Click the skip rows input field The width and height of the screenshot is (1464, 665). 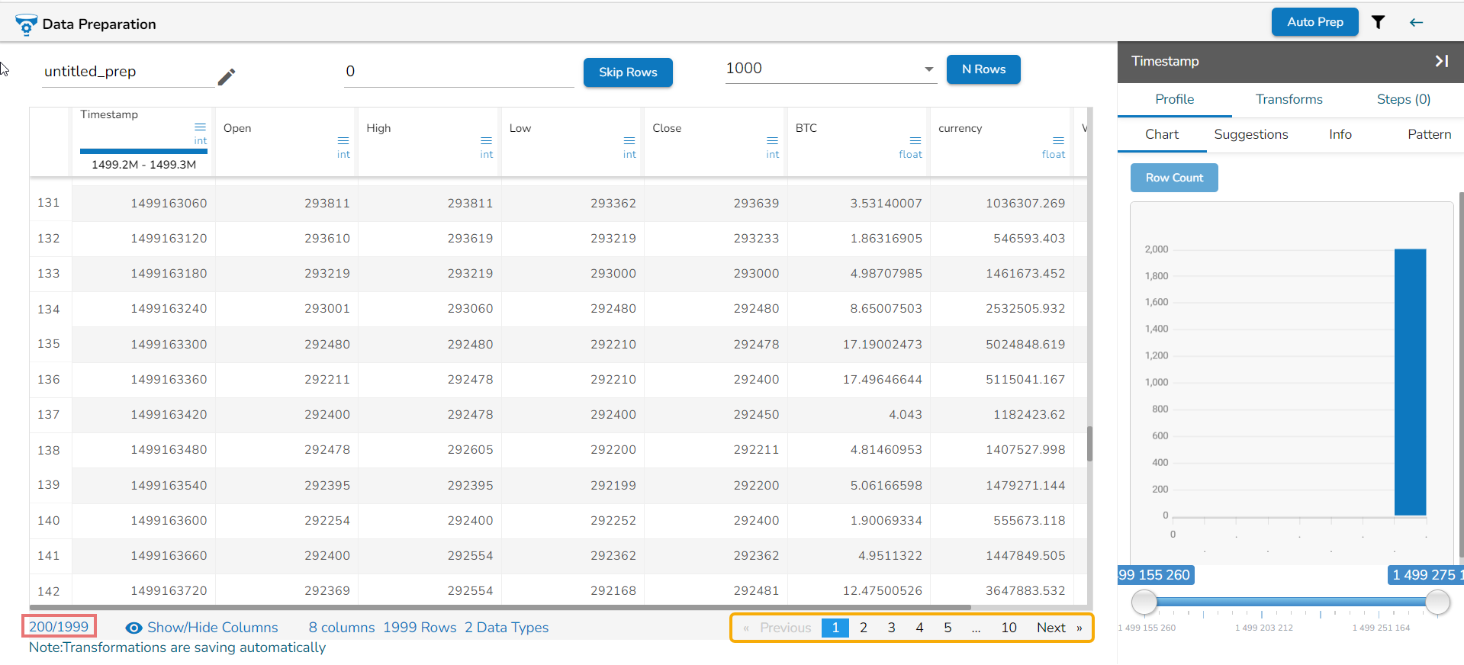pyautogui.click(x=458, y=72)
